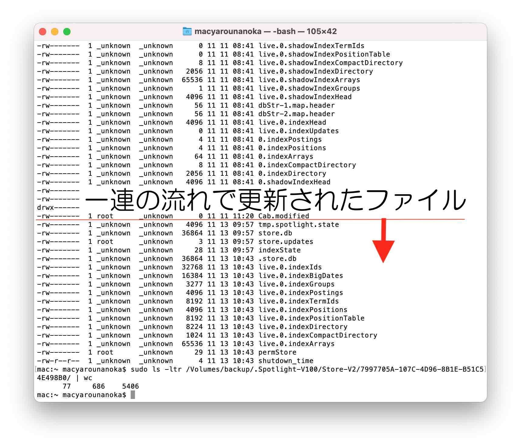Click the live.0.indexPositionTable filename
Image resolution: width=521 pixels, height=447 pixels.
click(311, 318)
